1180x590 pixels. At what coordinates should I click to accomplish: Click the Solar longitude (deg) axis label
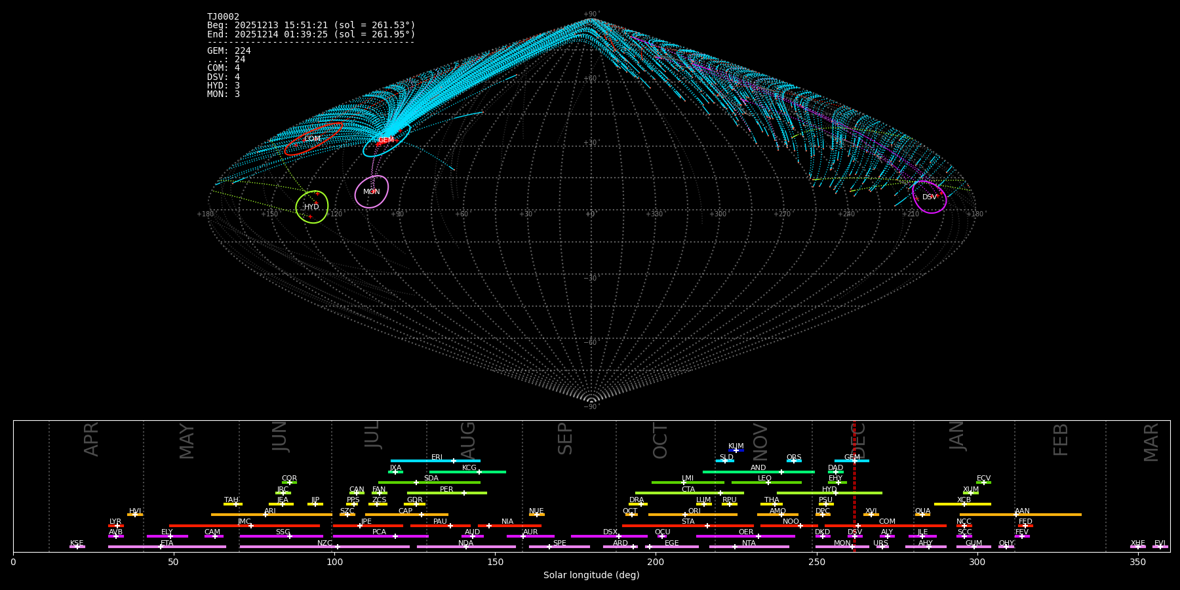point(591,576)
